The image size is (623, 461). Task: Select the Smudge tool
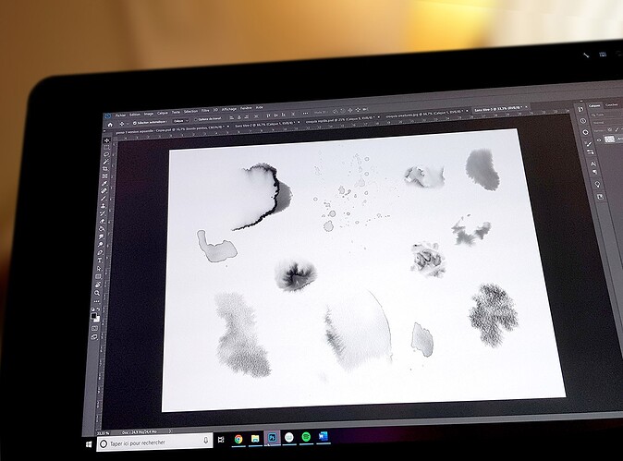click(x=101, y=236)
